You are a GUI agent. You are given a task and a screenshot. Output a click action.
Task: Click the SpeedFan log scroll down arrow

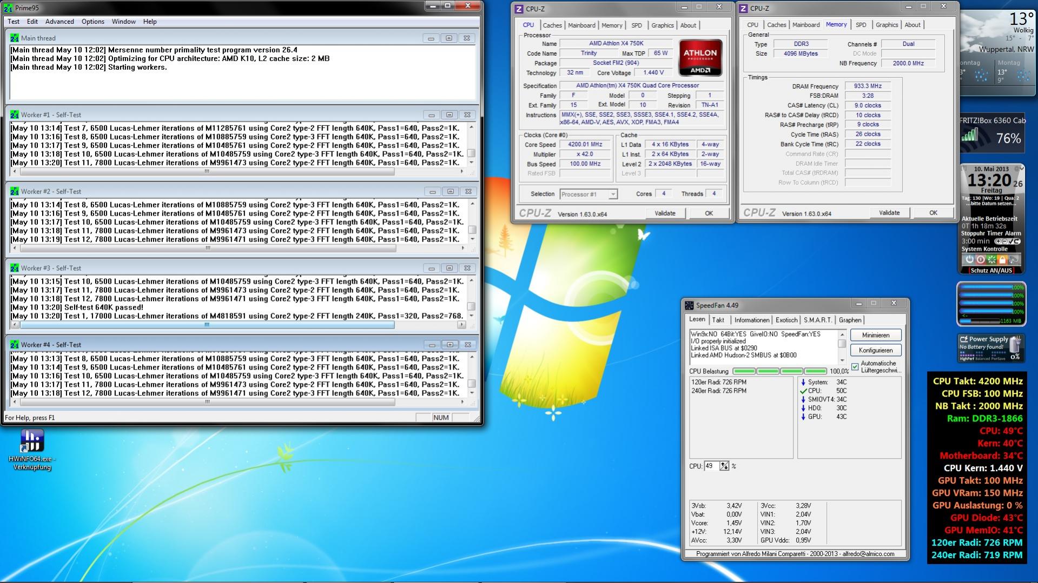pyautogui.click(x=842, y=360)
